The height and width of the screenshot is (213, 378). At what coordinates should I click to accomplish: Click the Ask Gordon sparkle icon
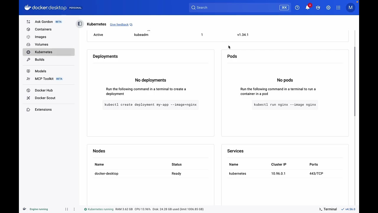(28, 22)
